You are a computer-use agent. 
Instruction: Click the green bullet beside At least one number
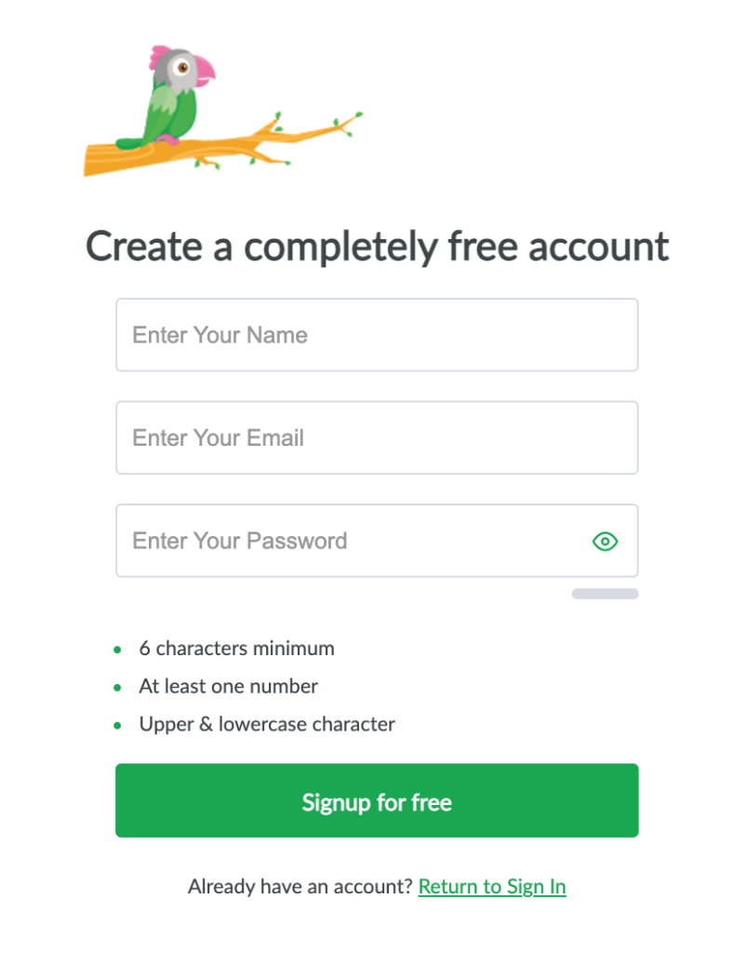[x=117, y=688]
